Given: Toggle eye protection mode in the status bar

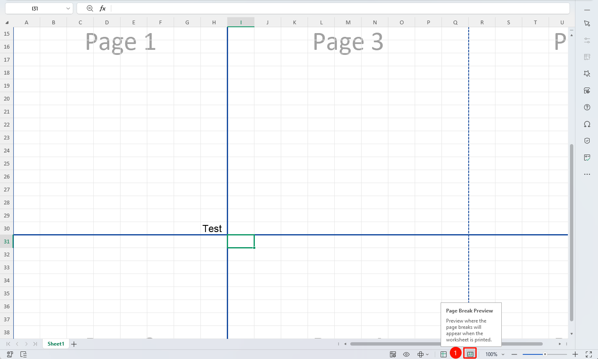Looking at the screenshot, I should pyautogui.click(x=406, y=354).
